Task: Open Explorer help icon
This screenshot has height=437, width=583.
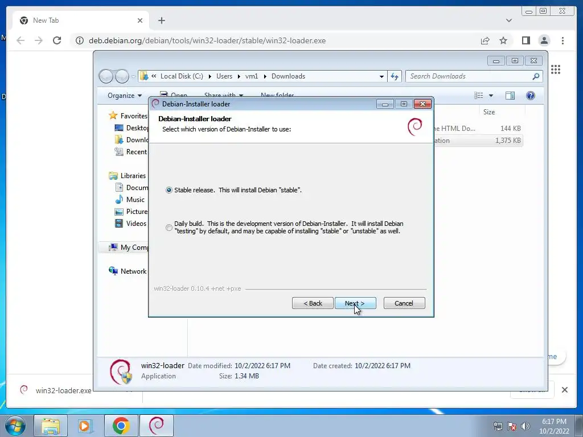Action: [531, 96]
